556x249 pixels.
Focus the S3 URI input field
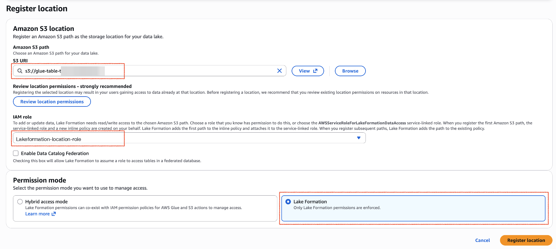(x=150, y=71)
